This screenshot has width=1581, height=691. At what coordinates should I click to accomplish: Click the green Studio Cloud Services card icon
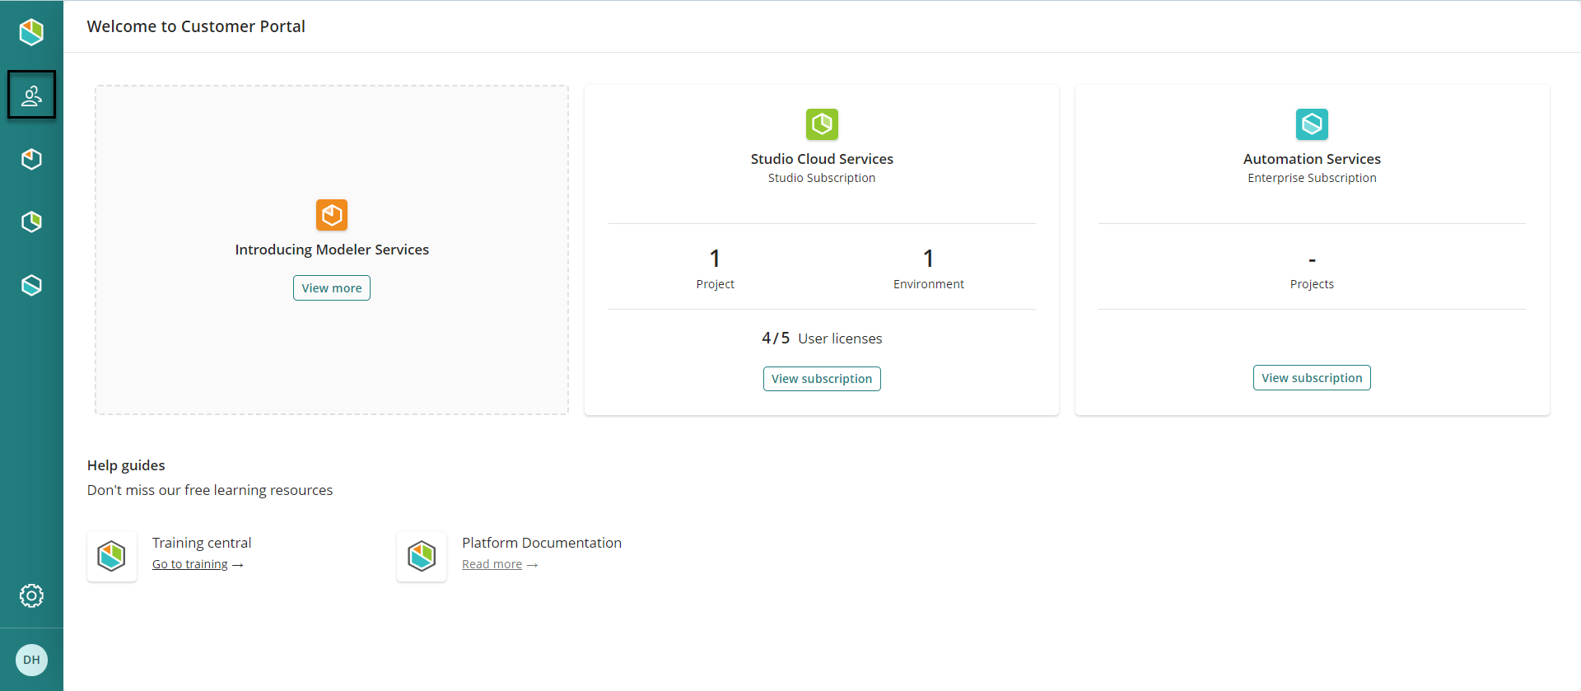click(x=822, y=124)
